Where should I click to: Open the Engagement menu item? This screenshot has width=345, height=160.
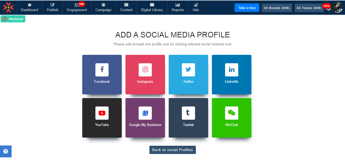[77, 7]
